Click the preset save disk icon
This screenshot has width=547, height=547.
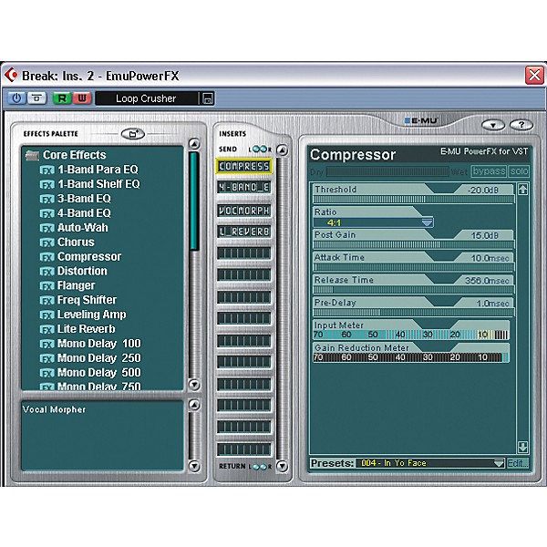click(x=207, y=98)
